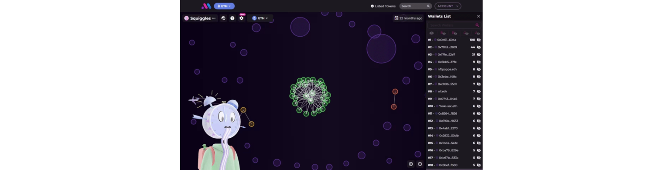Select wallet address 0x8264...f826
The image size is (670, 170).
coord(448,113)
